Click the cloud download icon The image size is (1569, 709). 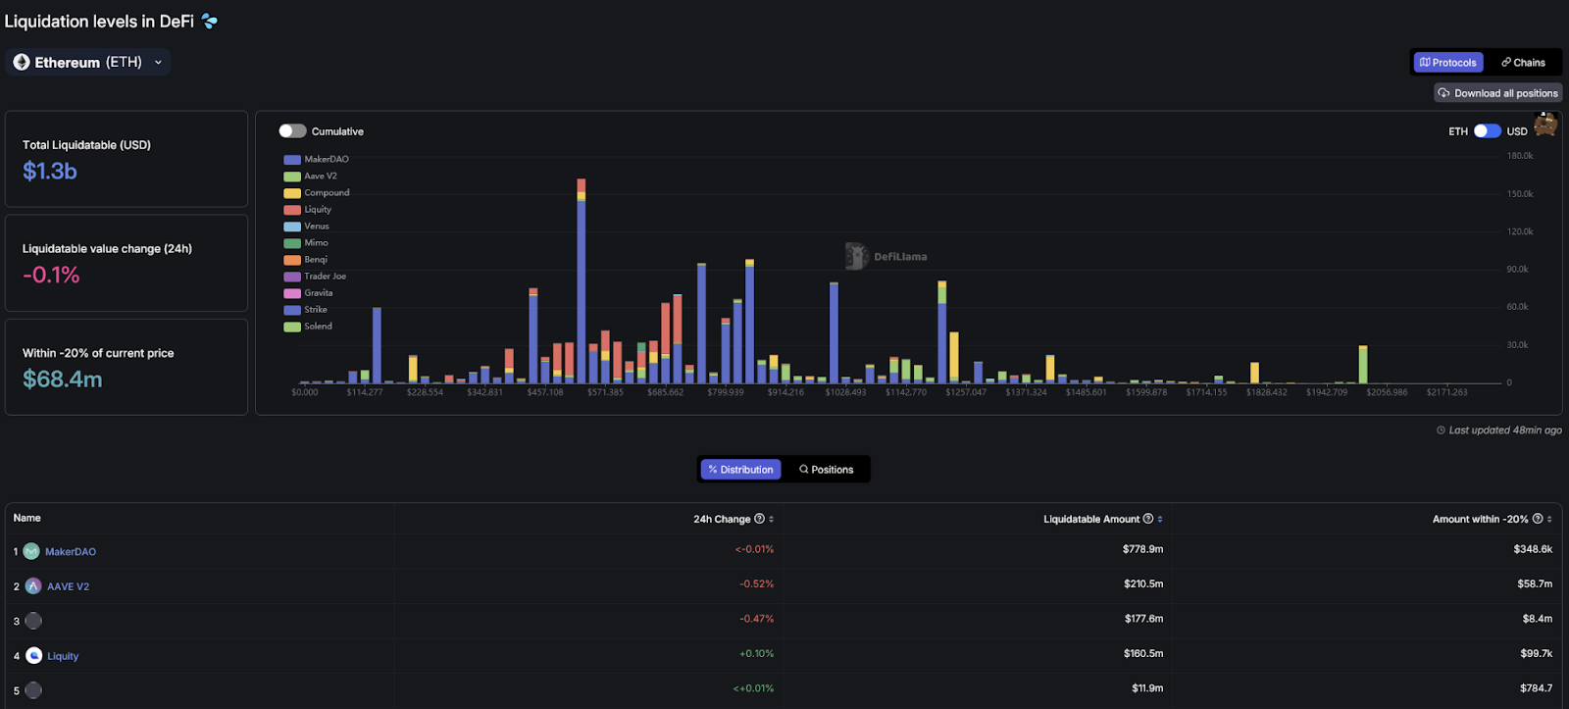(1443, 93)
